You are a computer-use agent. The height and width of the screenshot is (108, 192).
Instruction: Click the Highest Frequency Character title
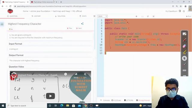25,24
